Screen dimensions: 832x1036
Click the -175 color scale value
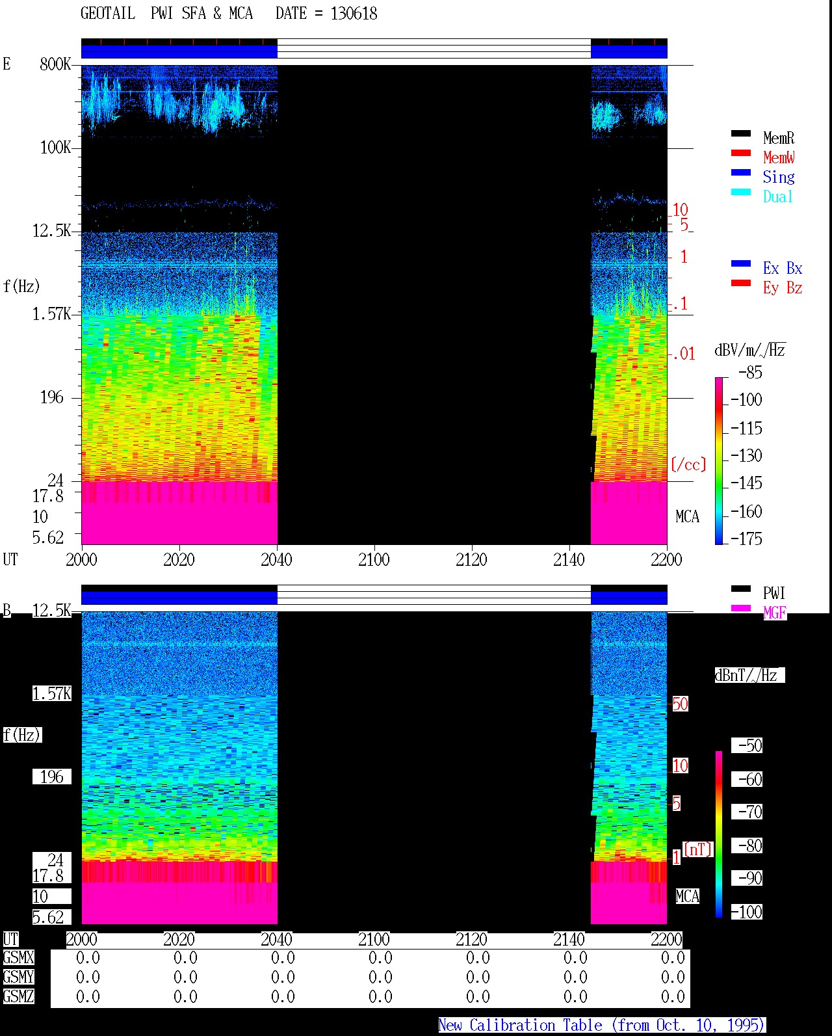[746, 539]
